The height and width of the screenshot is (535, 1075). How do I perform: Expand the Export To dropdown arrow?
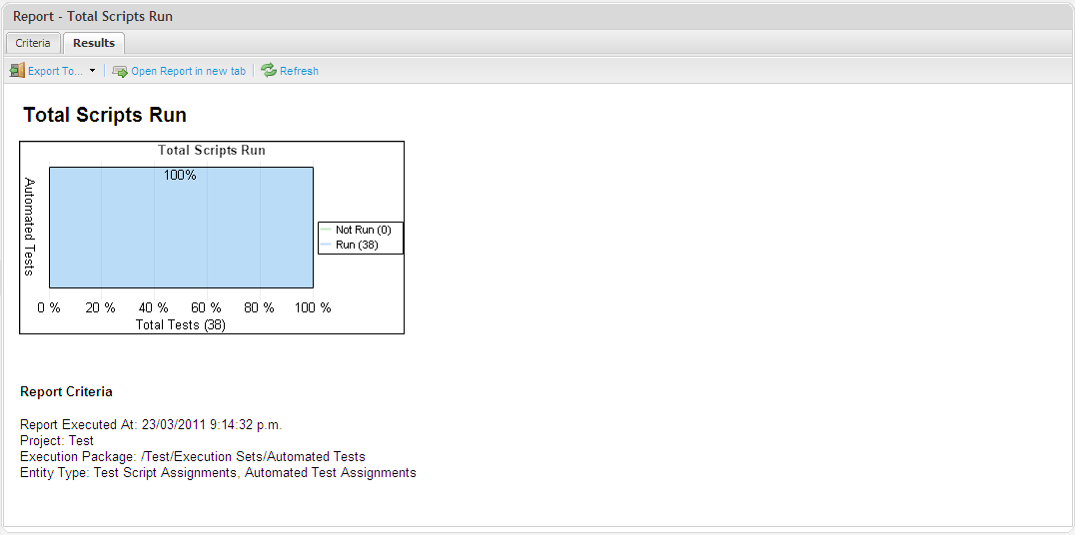tap(92, 71)
